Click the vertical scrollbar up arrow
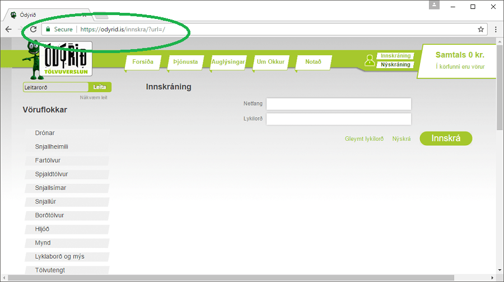Screen dimensions: 504x282 pyautogui.click(x=500, y=42)
